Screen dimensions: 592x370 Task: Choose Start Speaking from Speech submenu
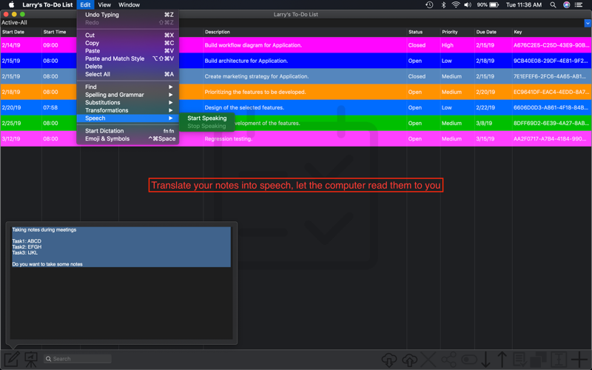tap(207, 118)
